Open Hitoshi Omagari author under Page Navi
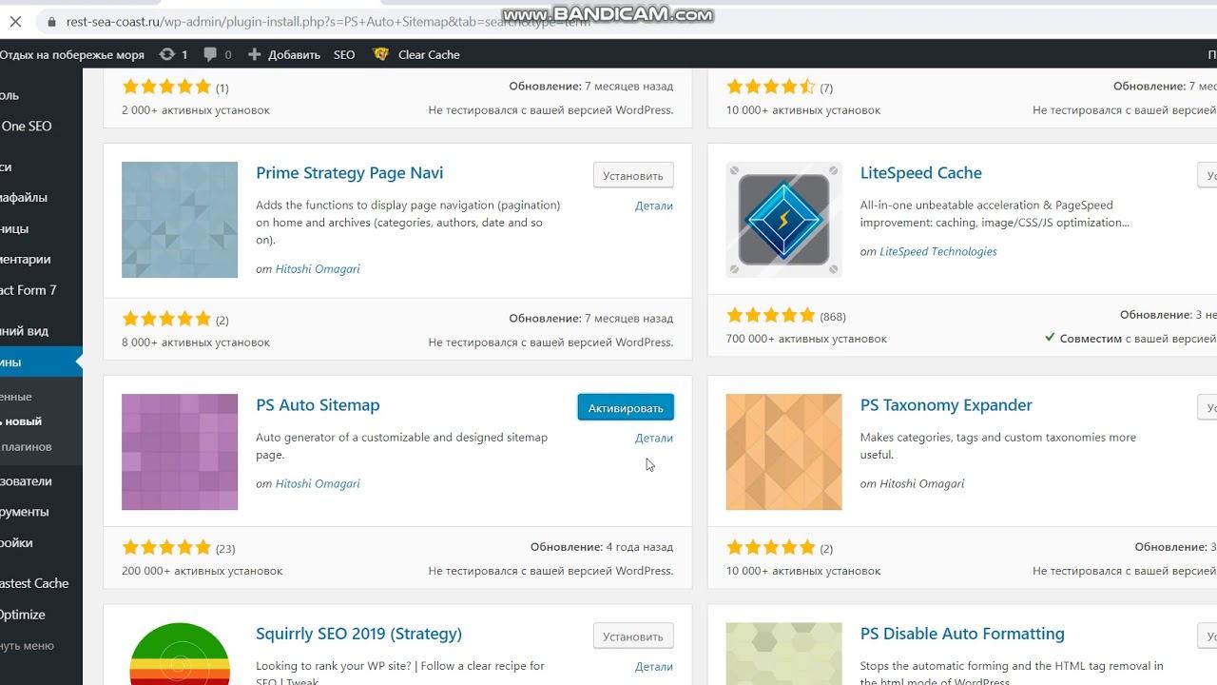1217x685 pixels. 318,268
